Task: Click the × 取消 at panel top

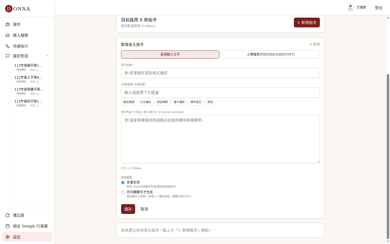Action: (315, 44)
